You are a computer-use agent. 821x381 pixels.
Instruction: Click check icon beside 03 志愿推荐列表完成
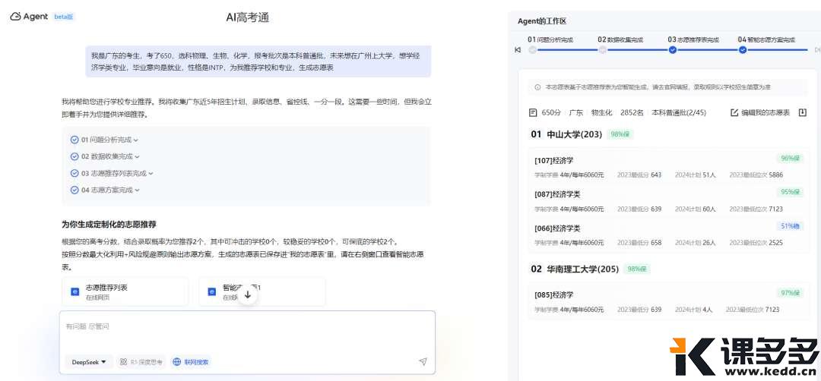(74, 173)
